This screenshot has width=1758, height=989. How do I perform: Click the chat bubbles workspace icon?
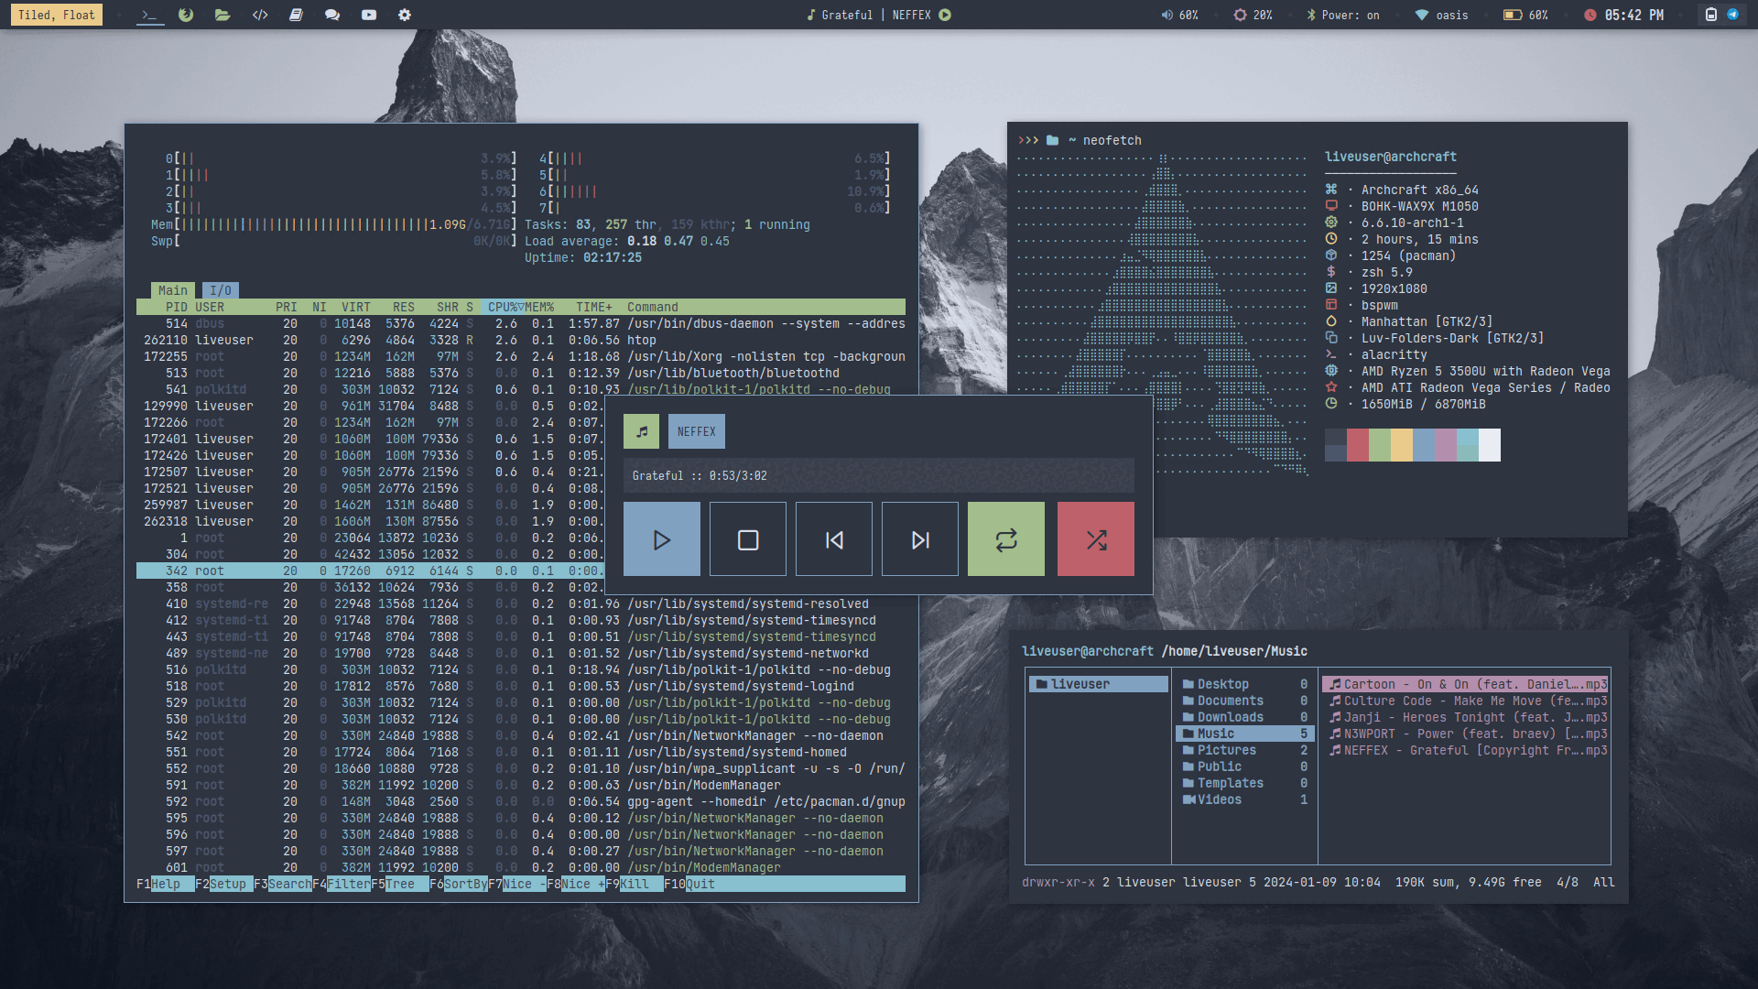tap(332, 15)
